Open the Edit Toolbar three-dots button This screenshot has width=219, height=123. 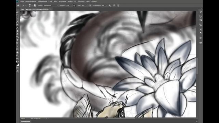17,58
